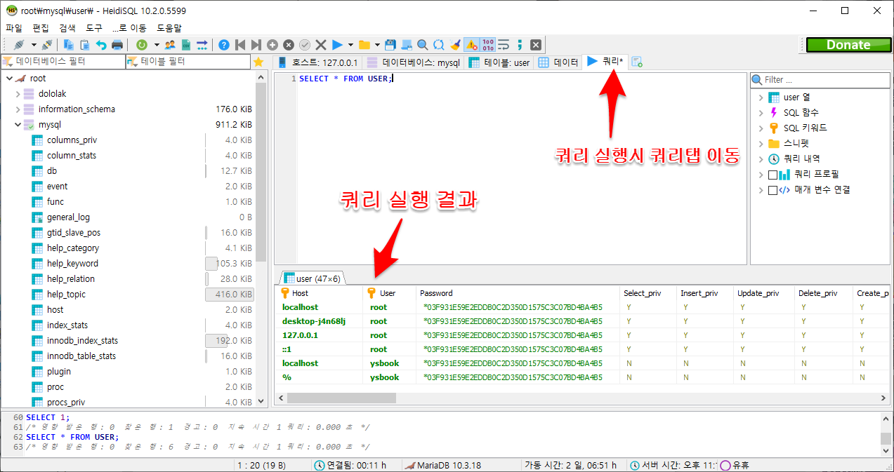Screen dimensions: 894x472
Task: Toggle the stop on errors warning icon
Action: point(471,45)
